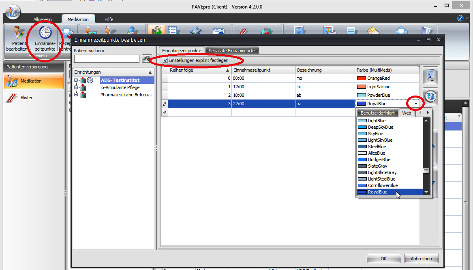Screen dimensions: 473x270
Task: Open Blister in the left sidebar
Action: click(27, 98)
